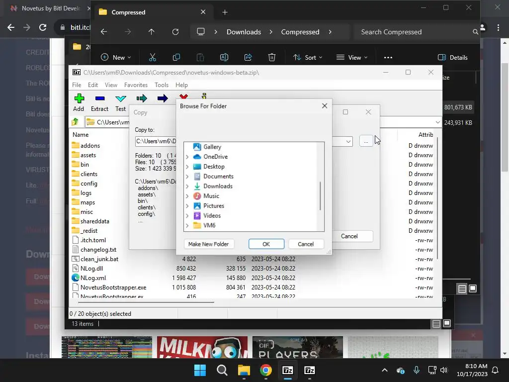This screenshot has width=509, height=382.
Task: Expand the Desktop node chevron
Action: [187, 167]
